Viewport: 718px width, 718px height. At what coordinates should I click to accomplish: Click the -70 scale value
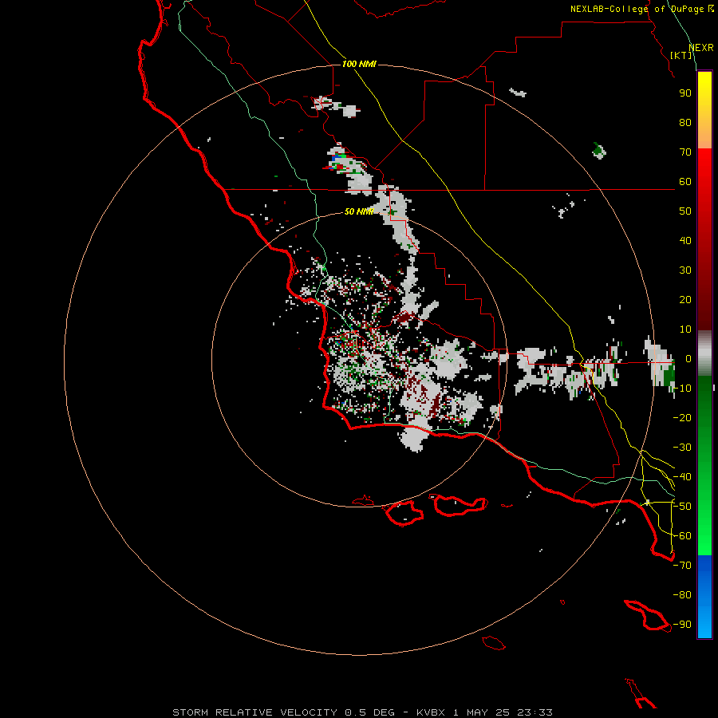(x=682, y=566)
